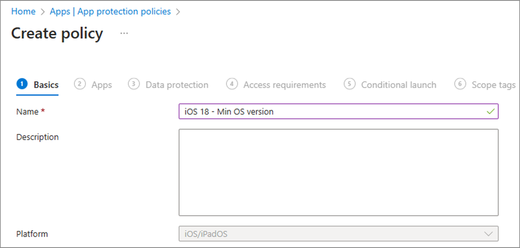Viewport: 520px width, 248px height.
Task: Click the step 6 circle icon
Action: [x=460, y=84]
